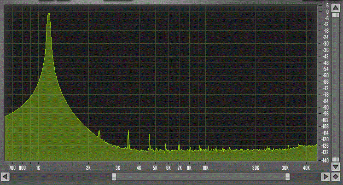This screenshot has width=343, height=185.
Task: Select the top handle of vertical range bar
Action: pyautogui.click(x=336, y=15)
